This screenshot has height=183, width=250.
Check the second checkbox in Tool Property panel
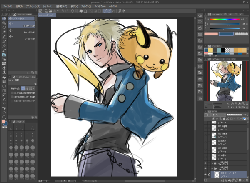[12, 97]
